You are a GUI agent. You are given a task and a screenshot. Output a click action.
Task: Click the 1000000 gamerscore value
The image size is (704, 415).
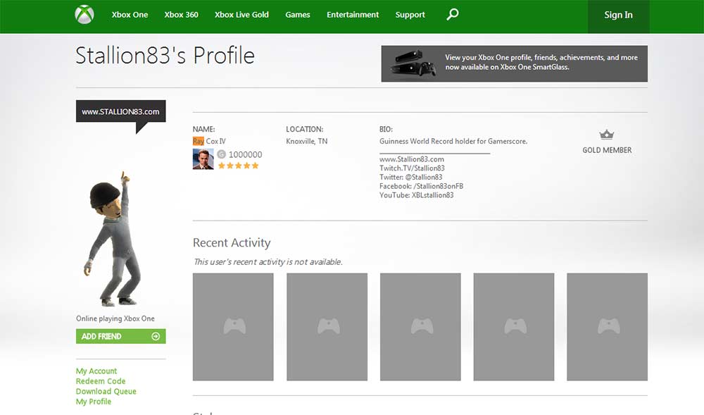pos(245,154)
